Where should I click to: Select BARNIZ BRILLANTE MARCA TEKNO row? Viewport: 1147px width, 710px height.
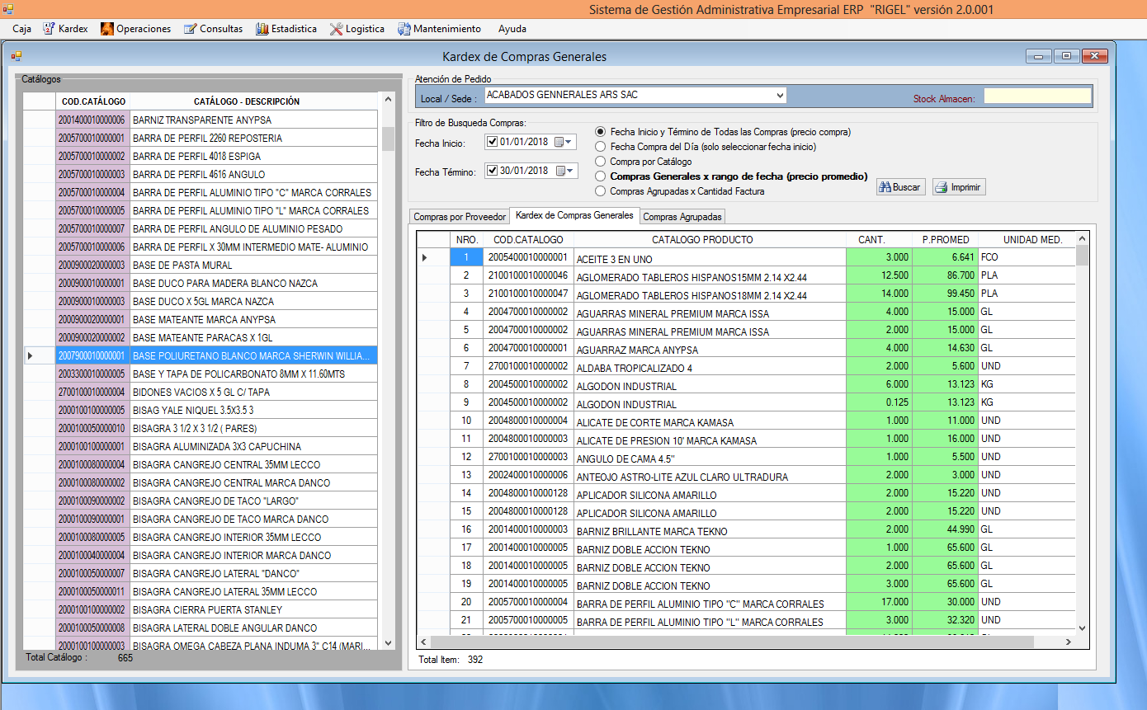pos(747,529)
